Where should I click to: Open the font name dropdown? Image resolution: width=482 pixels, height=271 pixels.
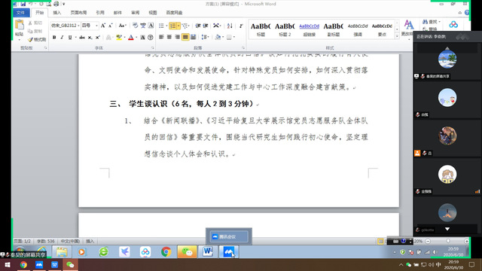tap(66, 26)
